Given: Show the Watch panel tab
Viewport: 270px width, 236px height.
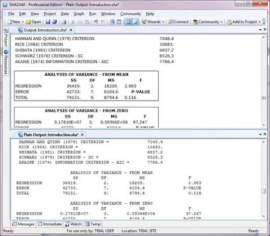Looking at the screenshot, I should point(73,224).
